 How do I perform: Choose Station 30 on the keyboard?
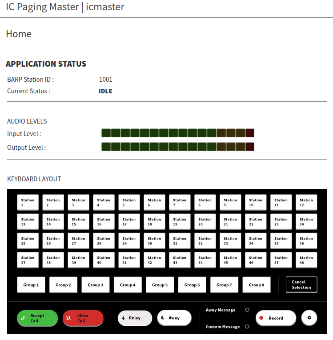point(154,241)
